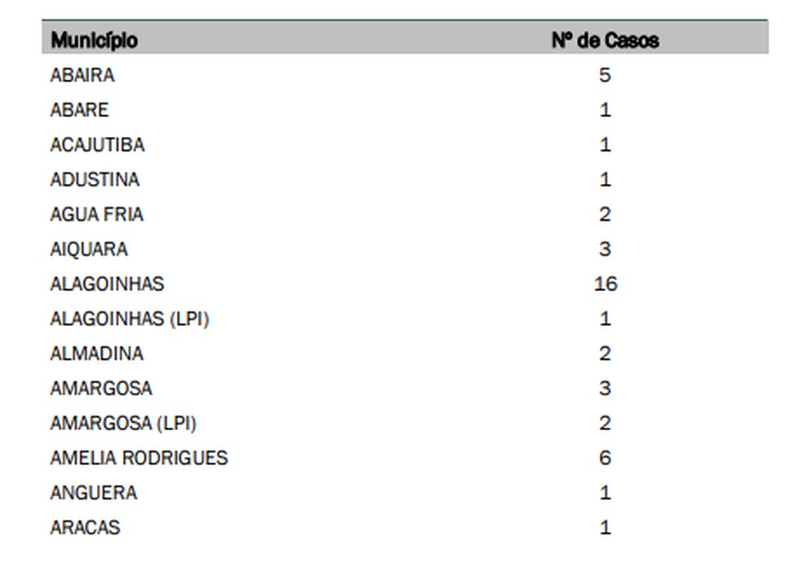Select the ARACAS row label
The image size is (802, 576).
85,527
